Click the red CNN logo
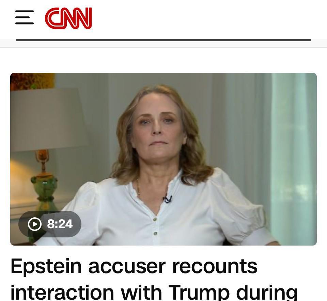327x301 pixels. click(x=68, y=18)
